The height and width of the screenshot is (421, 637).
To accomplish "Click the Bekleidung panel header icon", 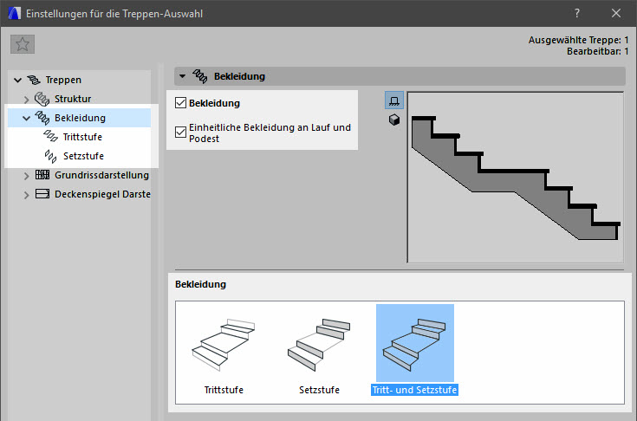I will pyautogui.click(x=200, y=76).
